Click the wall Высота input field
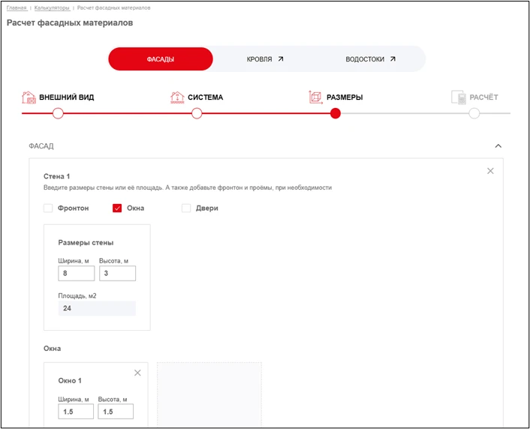 click(x=117, y=273)
